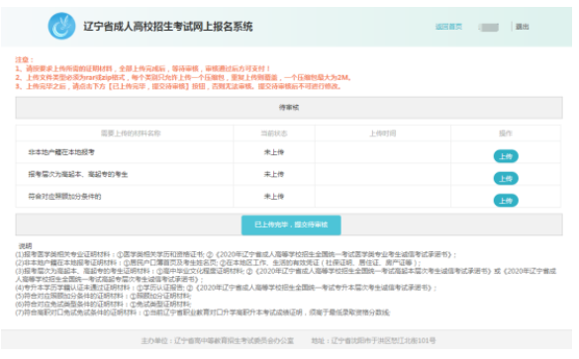
Task: Click red notice line 2 about rar or zip format
Action: pyautogui.click(x=183, y=77)
